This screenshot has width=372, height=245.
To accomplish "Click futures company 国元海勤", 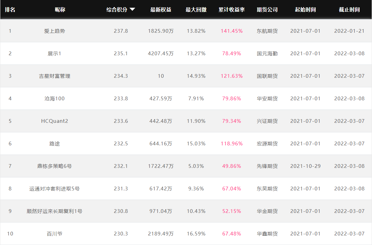I will pyautogui.click(x=267, y=53).
